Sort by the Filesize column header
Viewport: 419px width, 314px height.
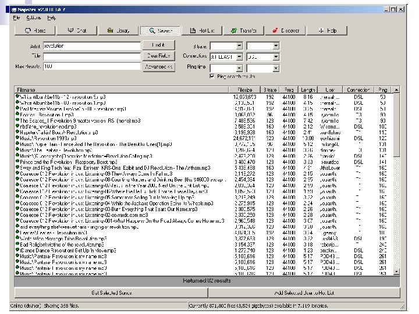click(x=244, y=90)
